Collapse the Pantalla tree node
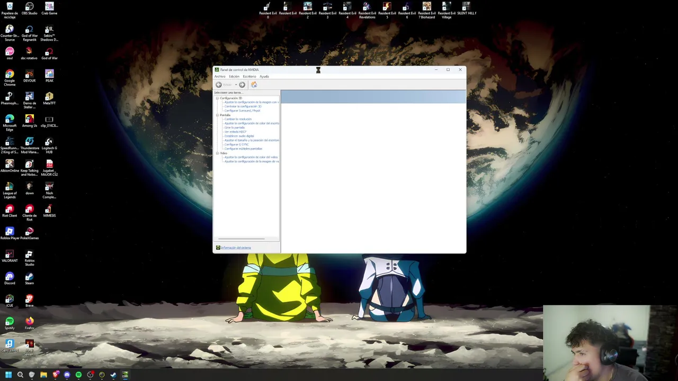Image resolution: width=678 pixels, height=381 pixels. click(x=217, y=115)
